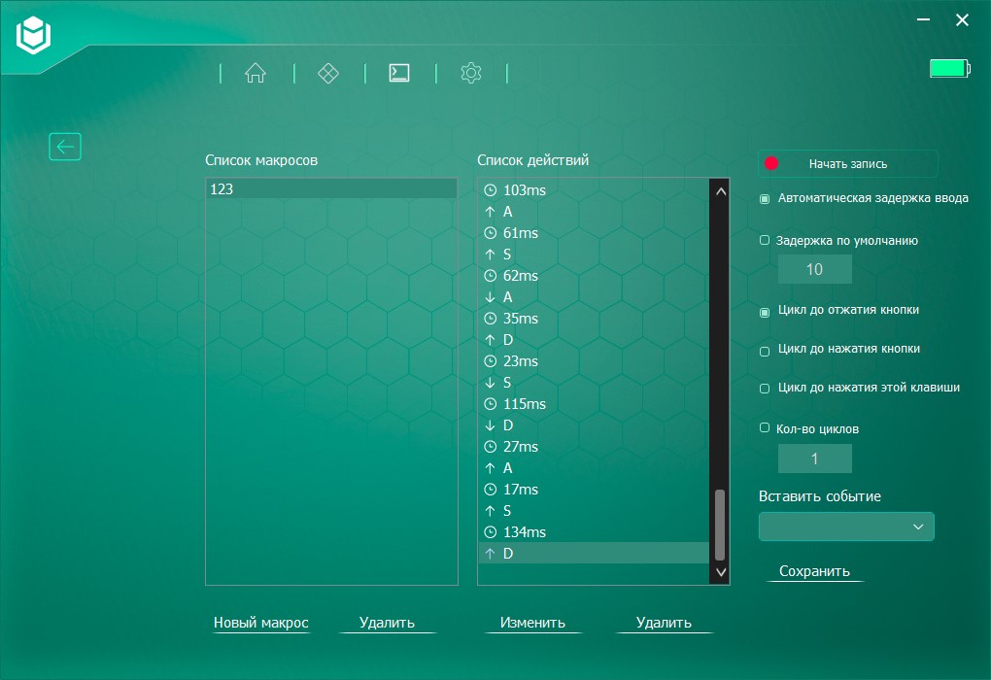
Task: Click clock icon next to 61ms
Action: click(x=491, y=232)
